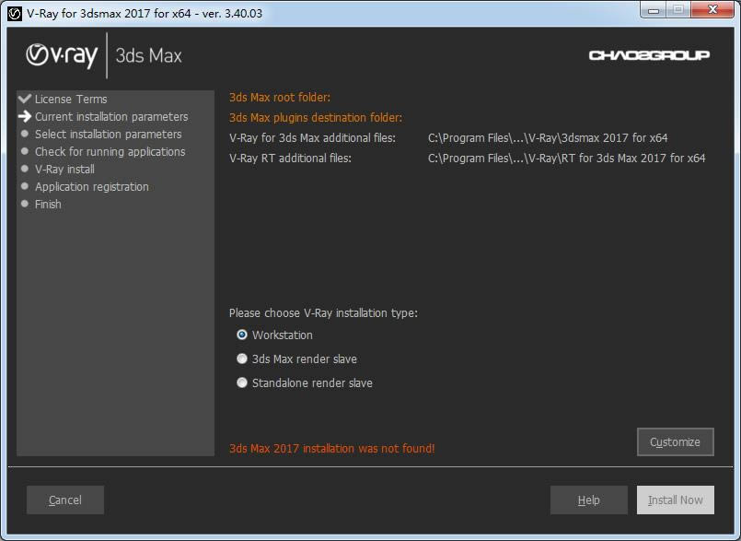Click the V-Ray\3dsmax 2017 for x64 path
The width and height of the screenshot is (741, 541).
[548, 137]
